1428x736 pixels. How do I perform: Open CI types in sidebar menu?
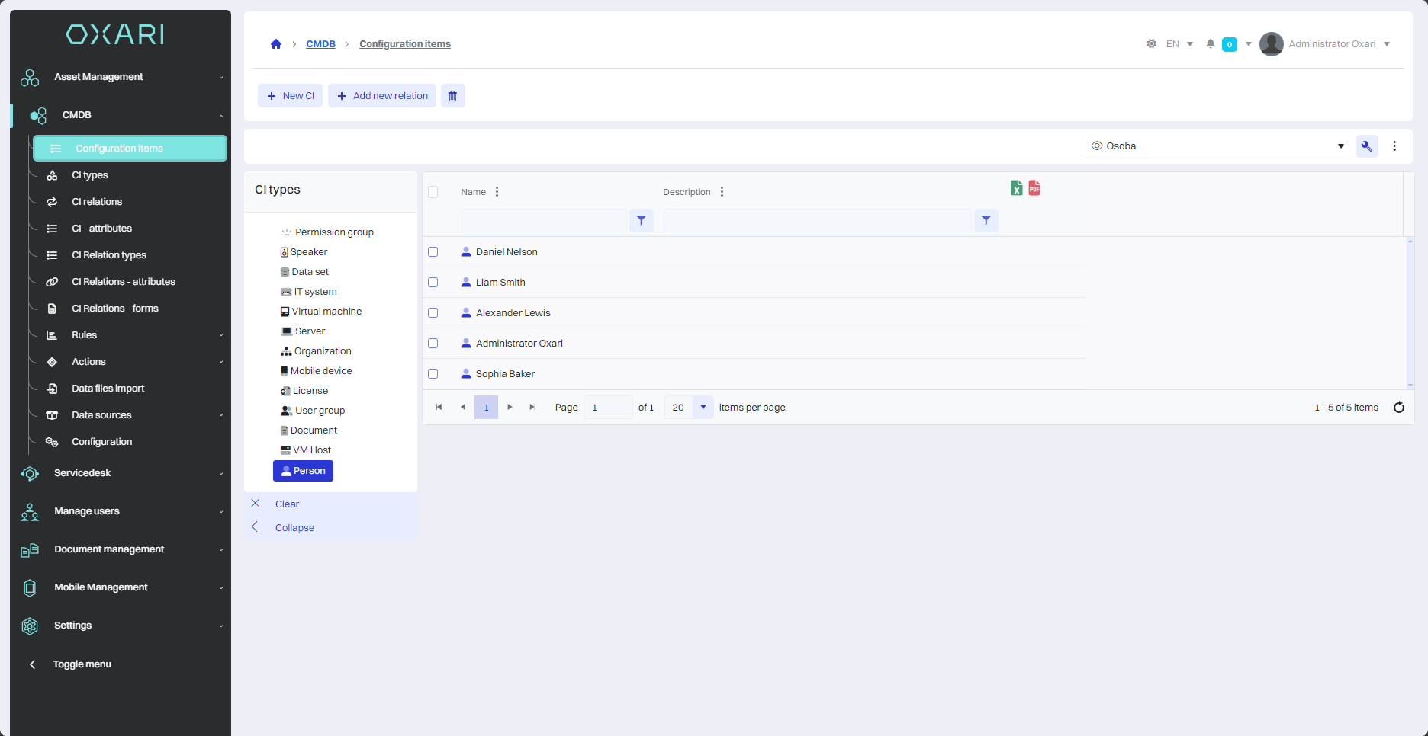pos(90,175)
